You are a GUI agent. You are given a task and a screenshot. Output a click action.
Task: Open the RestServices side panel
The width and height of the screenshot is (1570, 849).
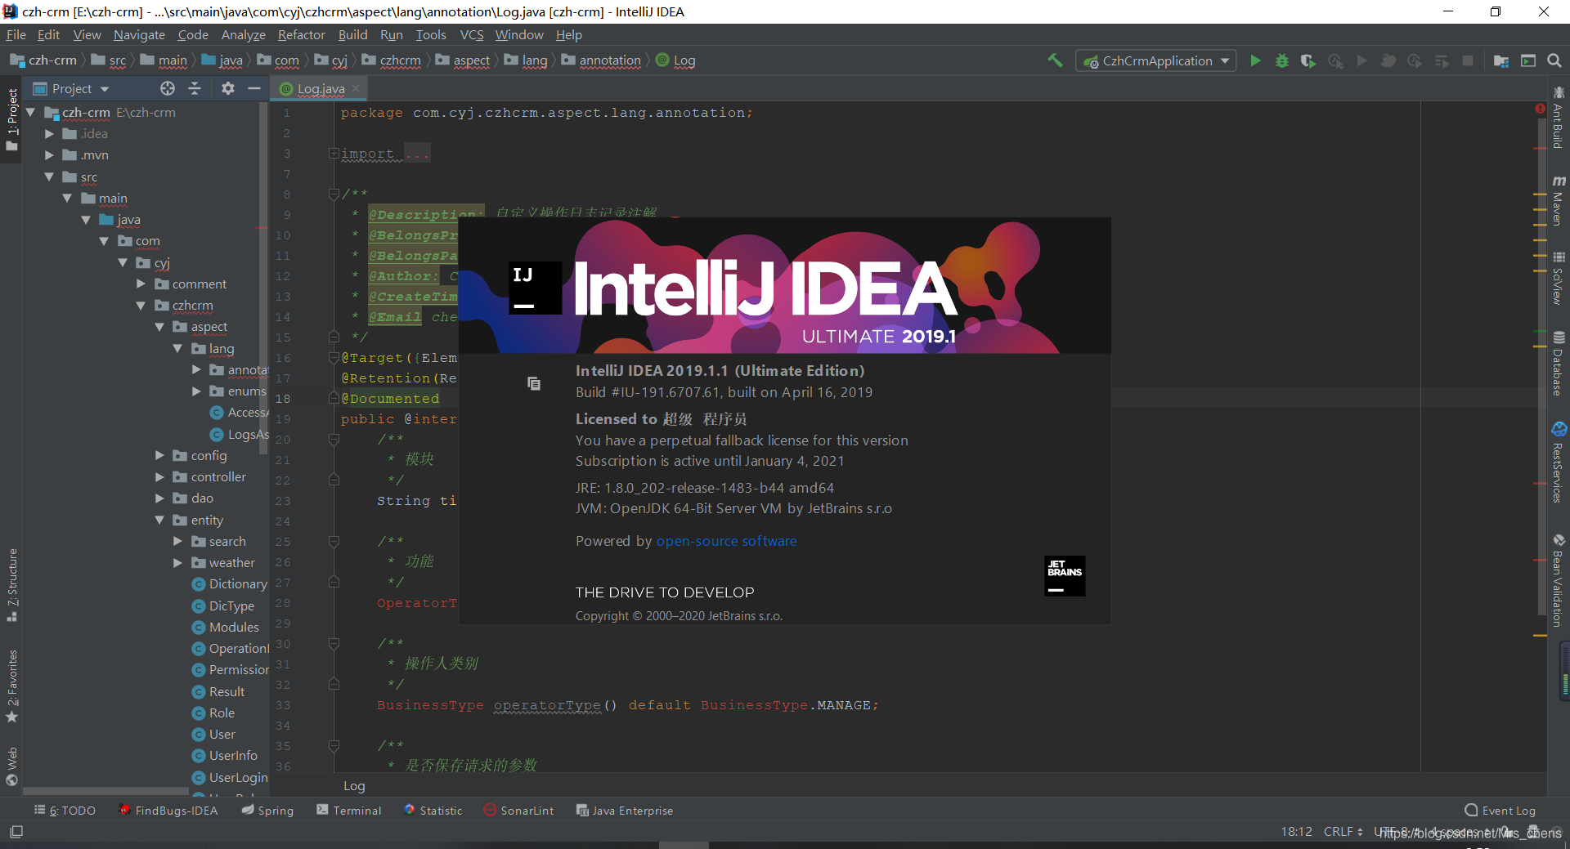click(x=1559, y=462)
